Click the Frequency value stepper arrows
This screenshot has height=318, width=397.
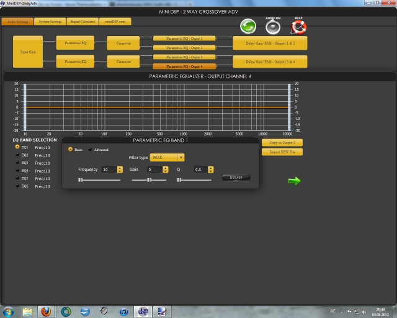(120, 170)
